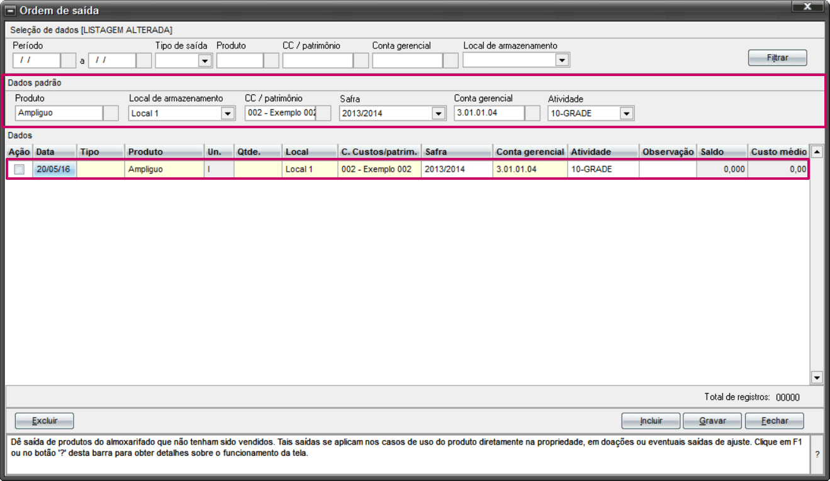Click the Produto column header in grid
Screen dimensions: 830x481
coord(165,152)
